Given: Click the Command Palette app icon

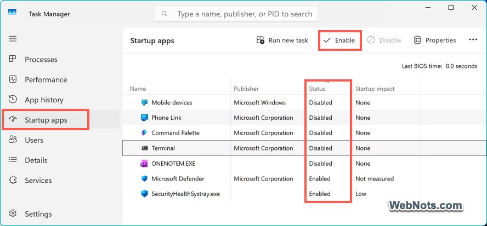Looking at the screenshot, I should click(144, 133).
